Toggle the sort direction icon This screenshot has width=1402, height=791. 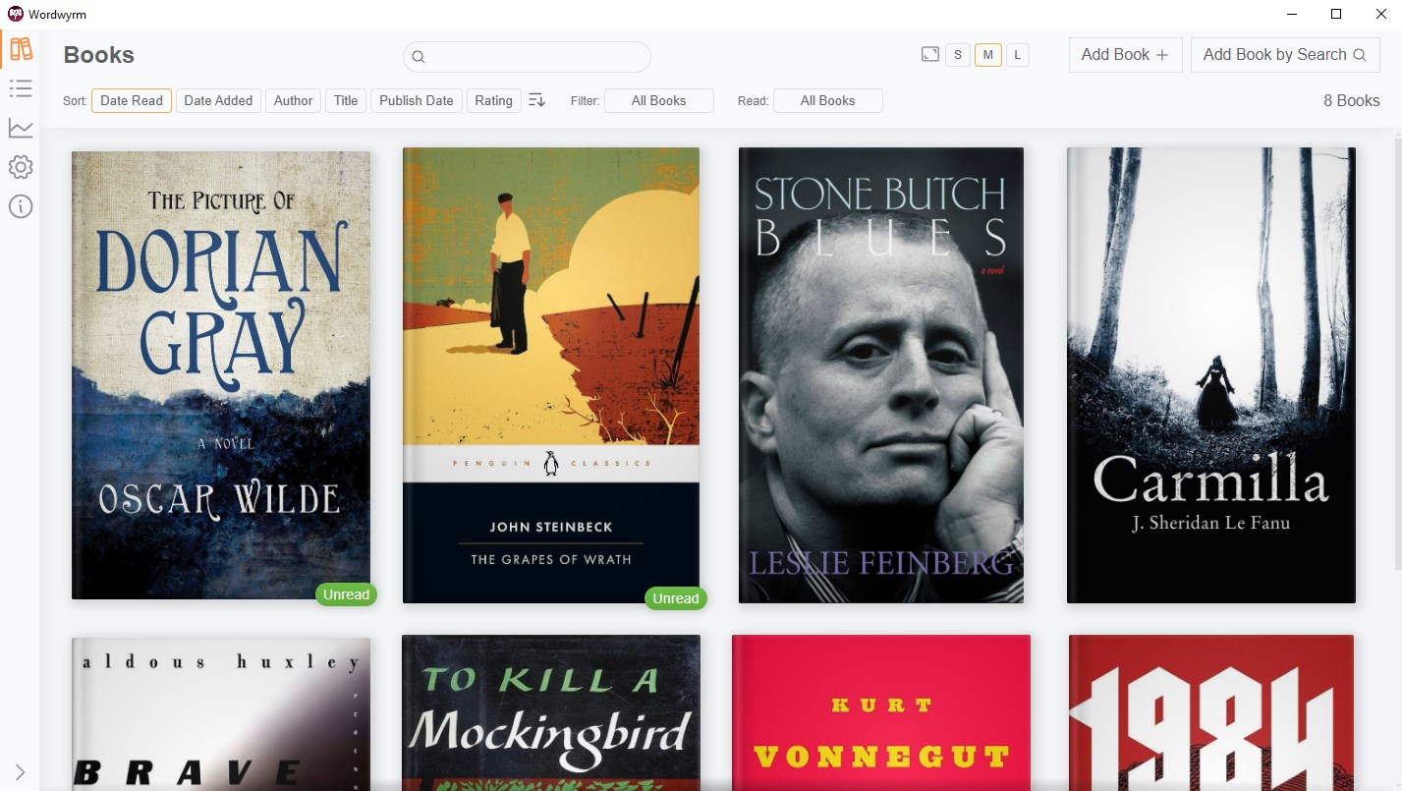[x=536, y=100]
